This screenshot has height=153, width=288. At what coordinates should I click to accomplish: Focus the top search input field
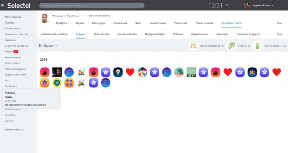tap(90, 6)
